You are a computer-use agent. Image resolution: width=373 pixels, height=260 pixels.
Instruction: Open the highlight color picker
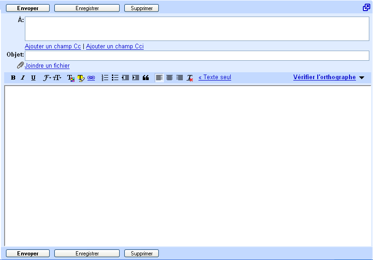coord(81,78)
